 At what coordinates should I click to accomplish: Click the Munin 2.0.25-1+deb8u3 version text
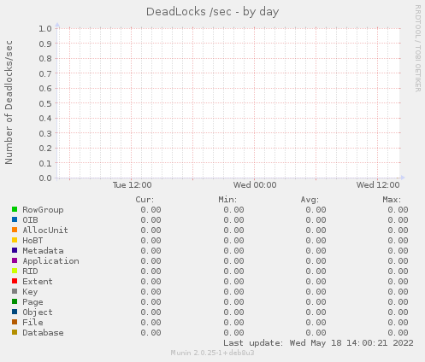pyautogui.click(x=212, y=353)
